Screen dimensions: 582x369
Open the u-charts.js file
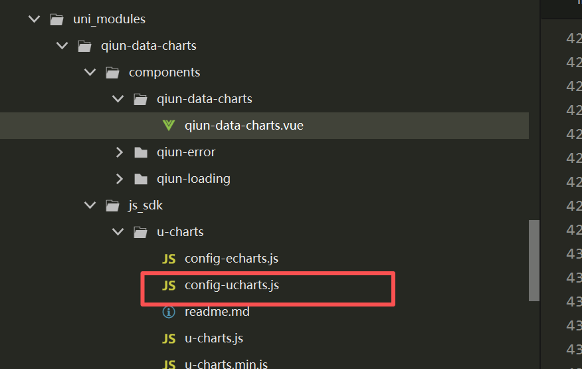pos(214,338)
